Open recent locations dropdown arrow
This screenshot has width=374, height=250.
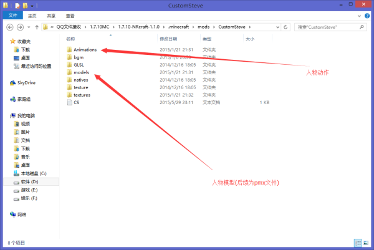[x=29, y=27]
